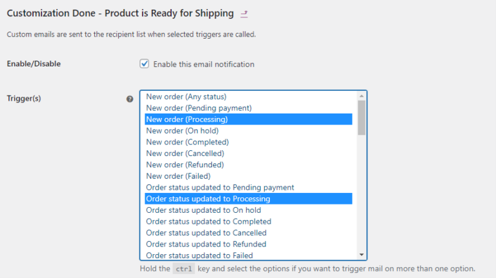Click the list scrollbar down arrow
This screenshot has height=278, width=496.
362,255
